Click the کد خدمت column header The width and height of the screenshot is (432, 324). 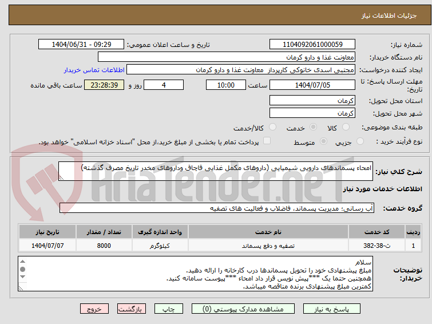(x=376, y=232)
